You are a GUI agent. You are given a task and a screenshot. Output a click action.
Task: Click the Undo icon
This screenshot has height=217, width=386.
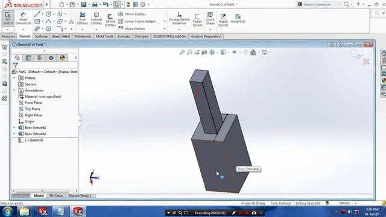click(x=106, y=4)
